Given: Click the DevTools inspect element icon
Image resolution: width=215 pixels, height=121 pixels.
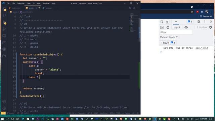Looking at the screenshot, I should click(x=162, y=22).
